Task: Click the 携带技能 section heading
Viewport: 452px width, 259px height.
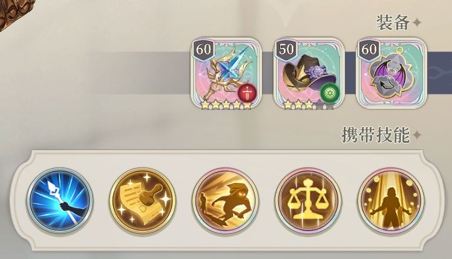Action: click(376, 134)
